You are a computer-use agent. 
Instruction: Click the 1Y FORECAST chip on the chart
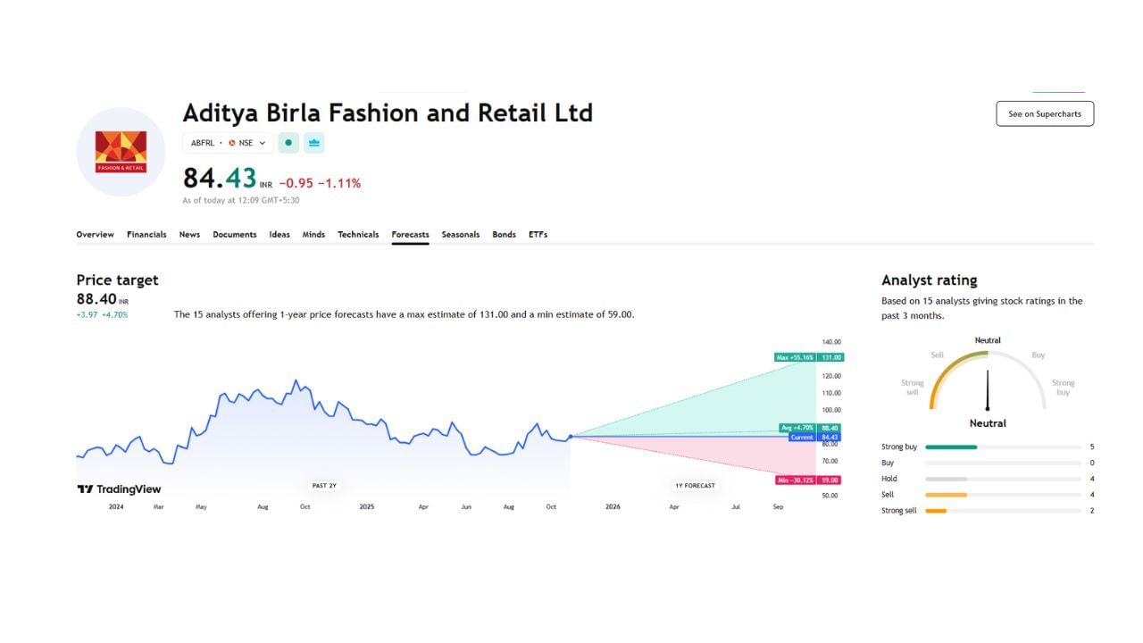click(694, 485)
